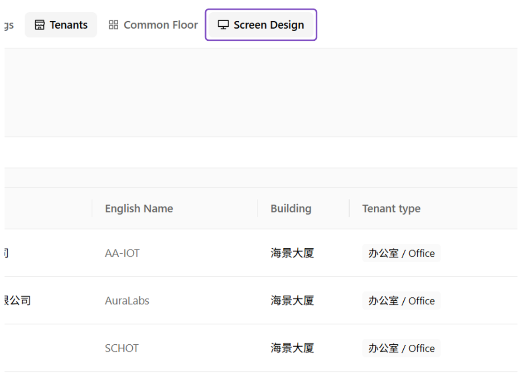Open the Common Floor tab
The width and height of the screenshot is (522, 381).
point(153,25)
